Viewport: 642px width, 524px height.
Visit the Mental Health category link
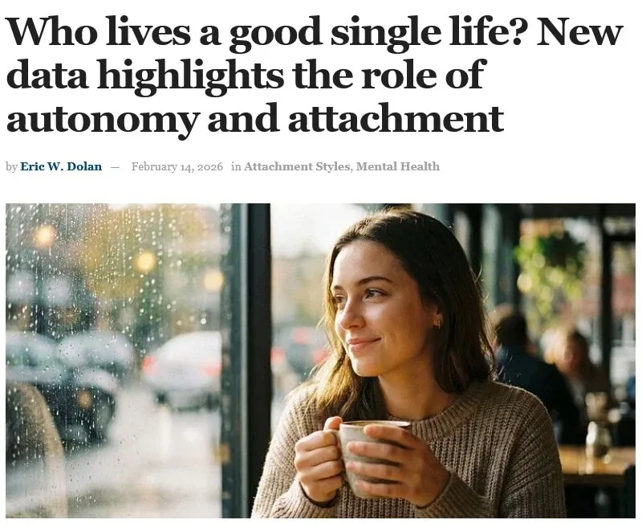tap(397, 166)
